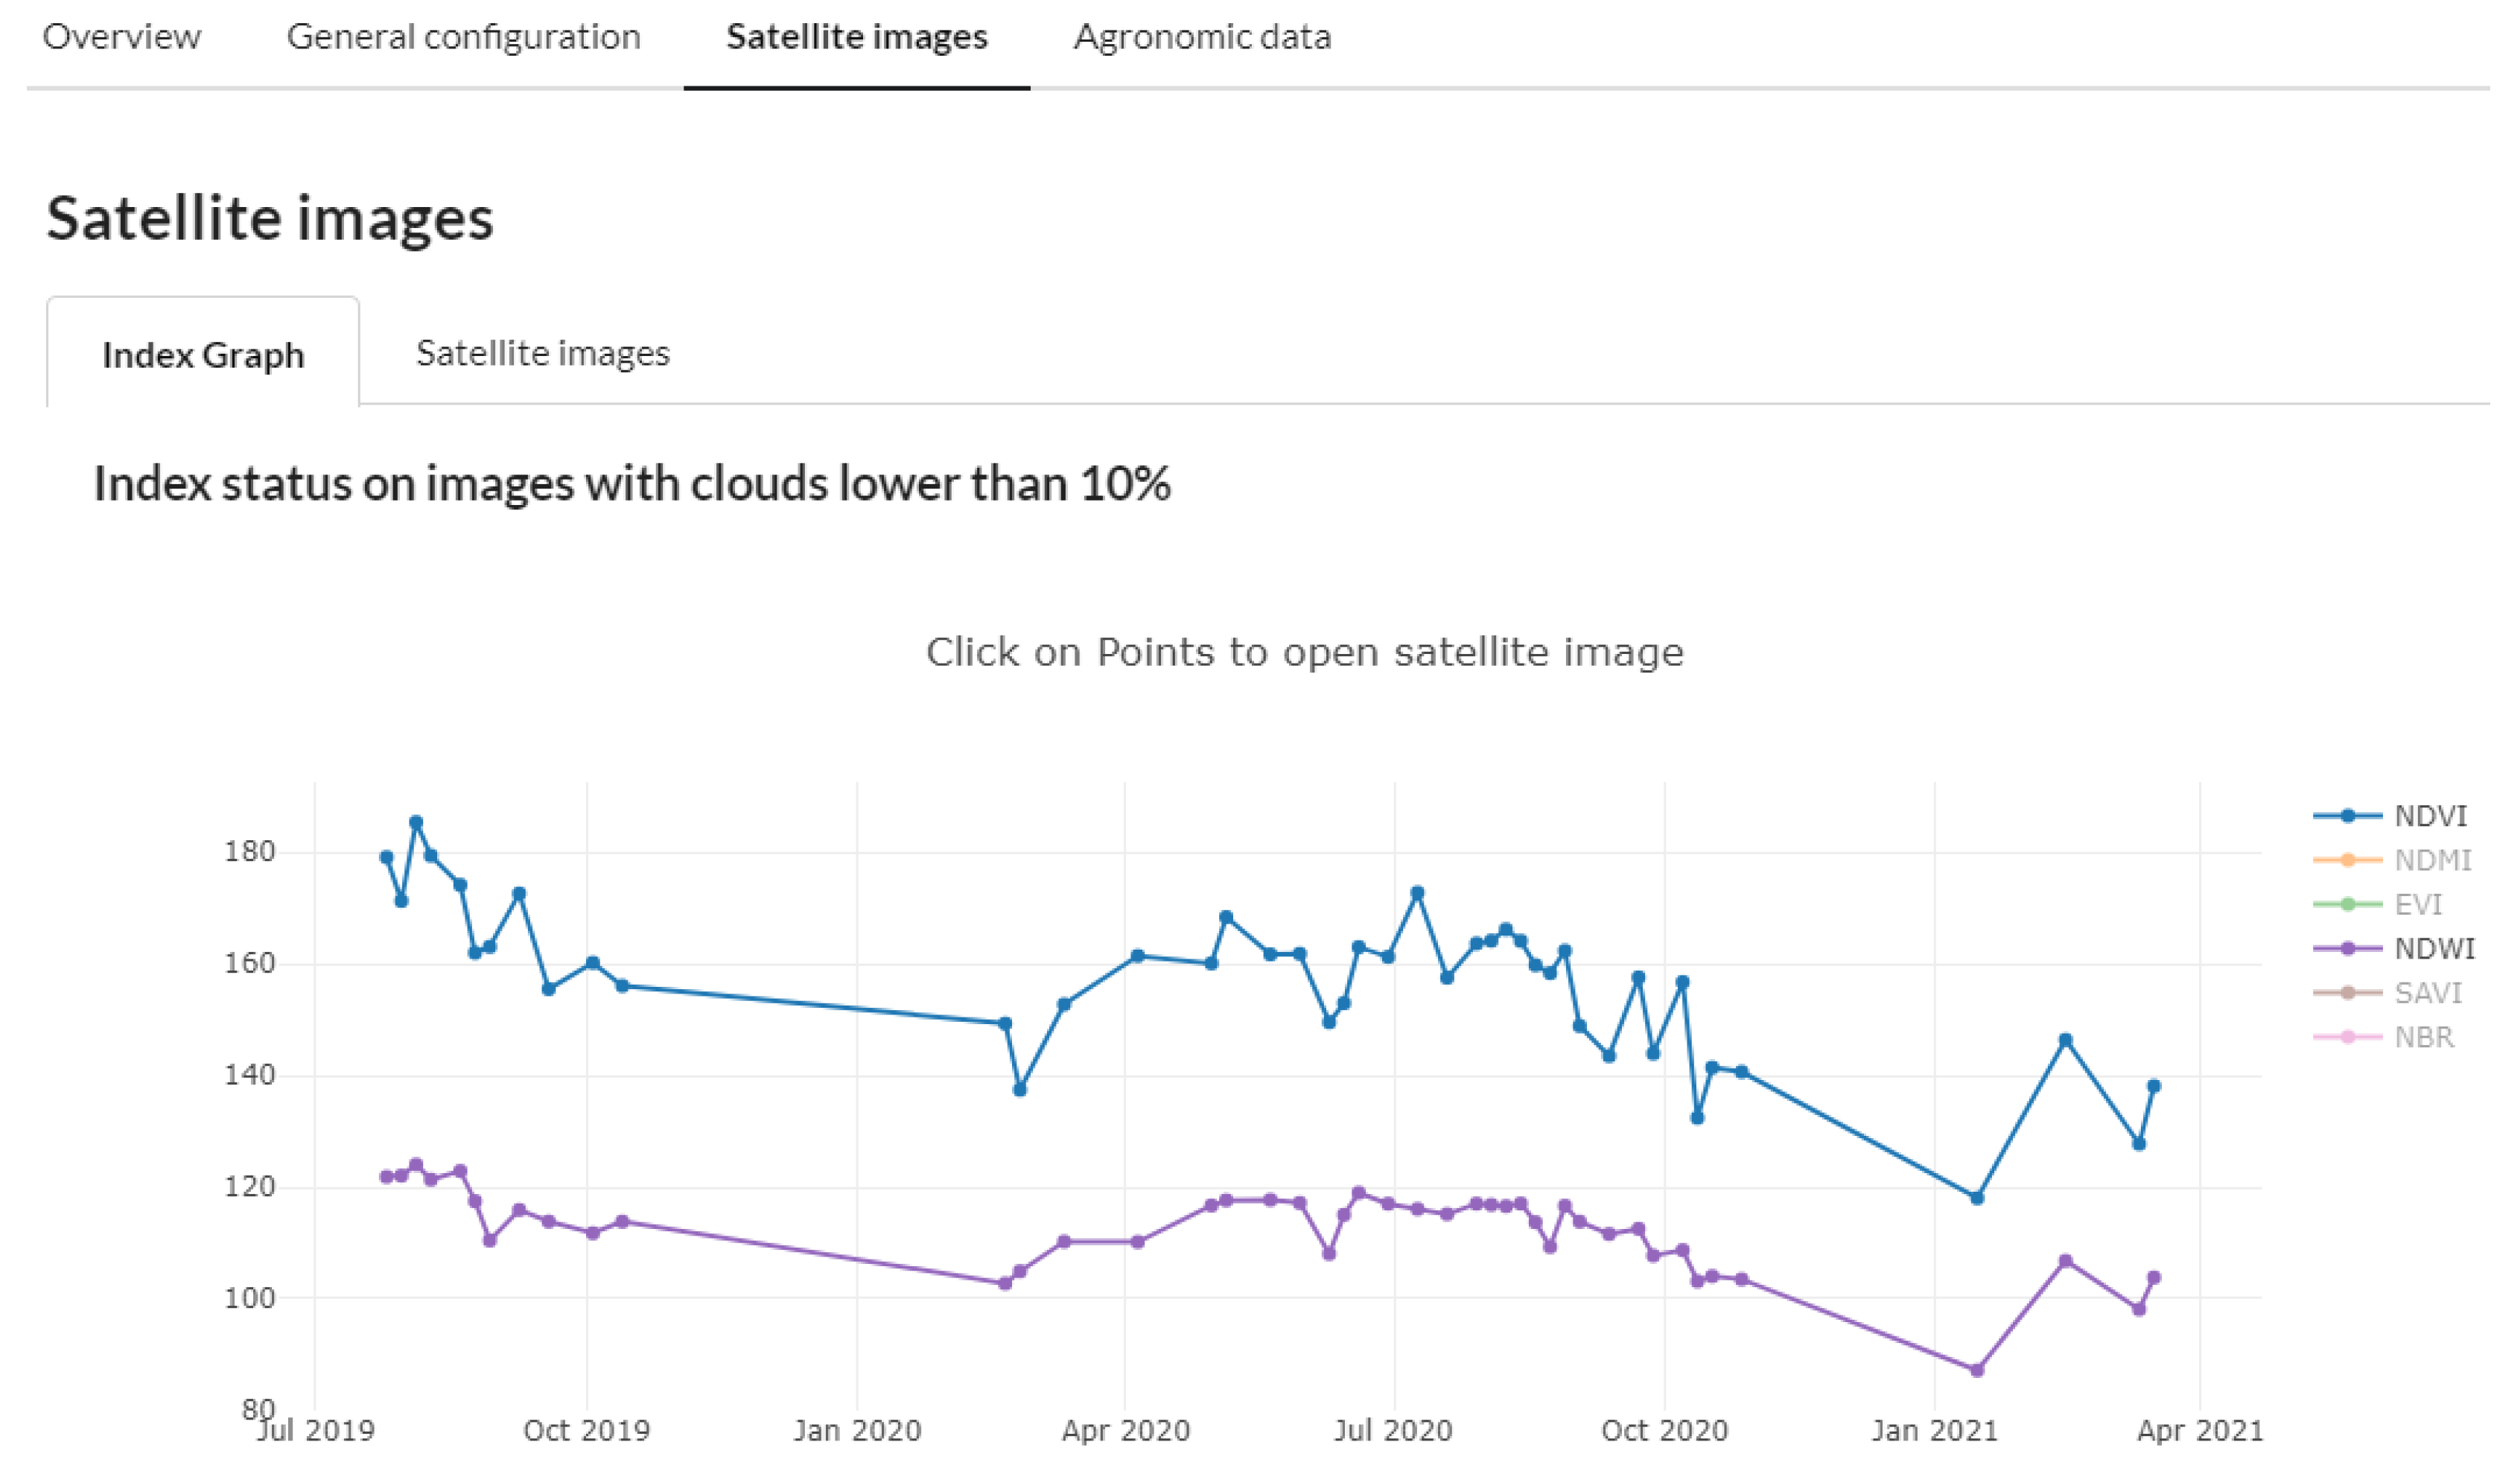This screenshot has height=1477, width=2520.
Task: Select the Index Graph sub-tab
Action: tap(203, 355)
